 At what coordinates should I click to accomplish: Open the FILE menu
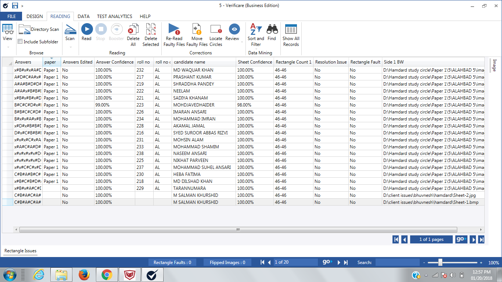11,16
